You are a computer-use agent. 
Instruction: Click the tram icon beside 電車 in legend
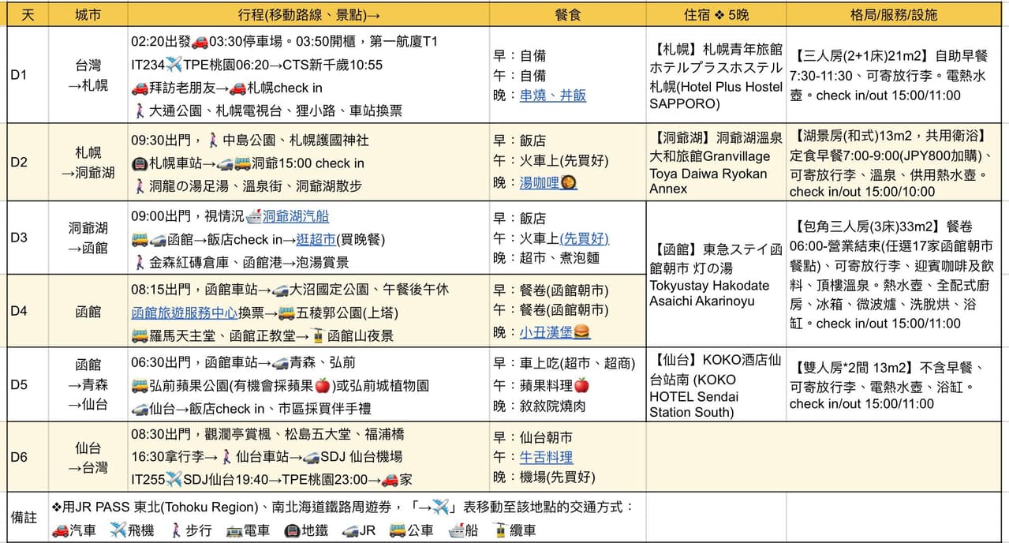pos(234,531)
